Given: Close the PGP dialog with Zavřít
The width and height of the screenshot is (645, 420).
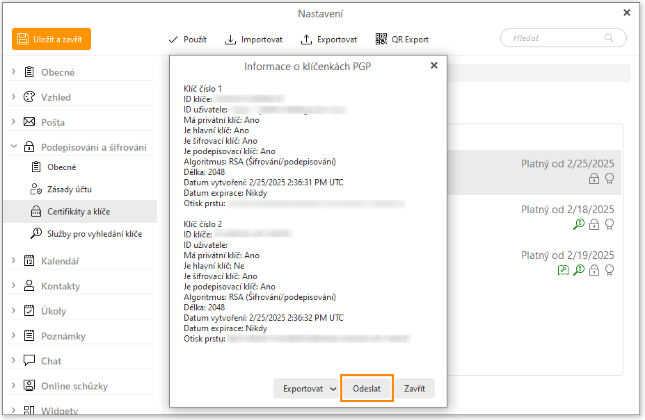Looking at the screenshot, I should [415, 389].
